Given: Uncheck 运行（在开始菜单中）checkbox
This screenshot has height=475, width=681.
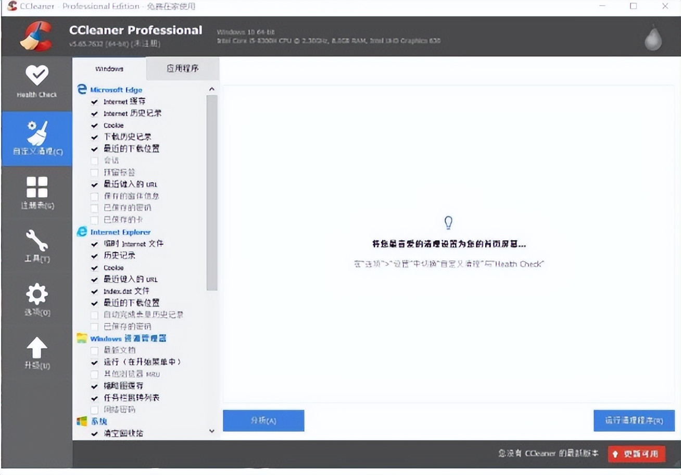Looking at the screenshot, I should [x=94, y=362].
